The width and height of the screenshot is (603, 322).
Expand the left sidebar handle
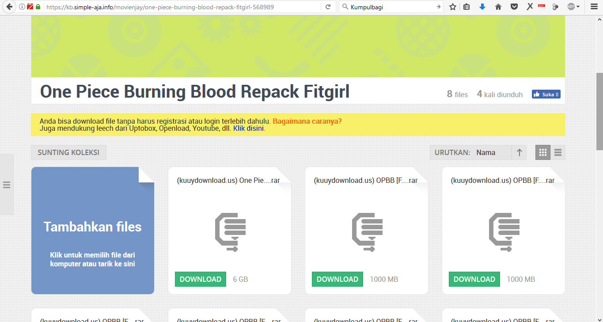[x=7, y=185]
